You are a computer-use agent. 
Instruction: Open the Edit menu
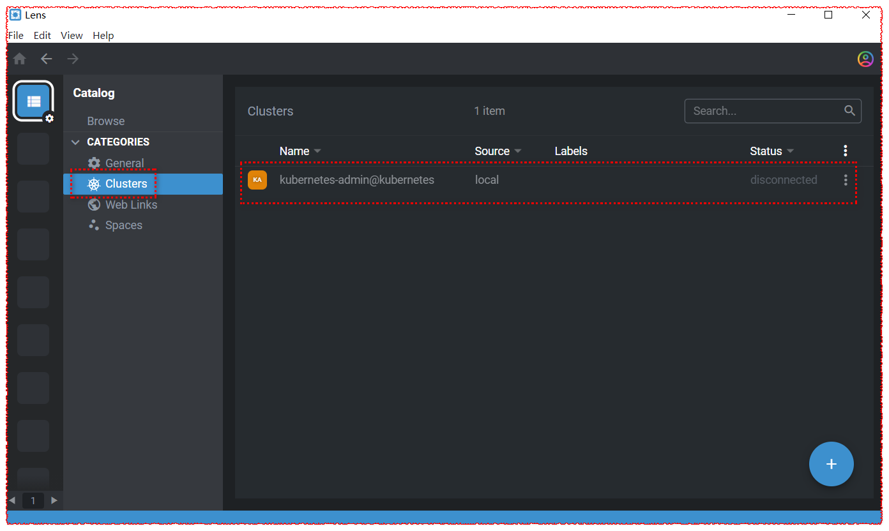click(x=42, y=35)
